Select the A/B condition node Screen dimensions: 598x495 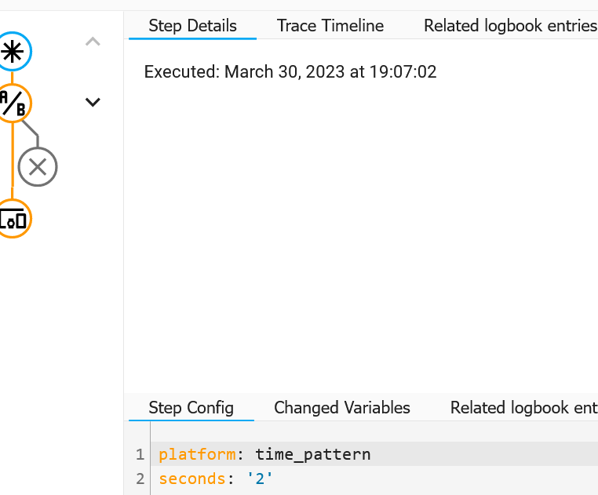13,104
